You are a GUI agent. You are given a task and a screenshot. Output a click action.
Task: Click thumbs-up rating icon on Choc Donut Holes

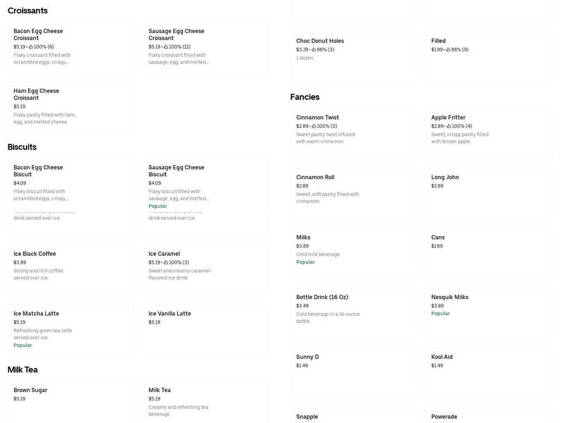[314, 49]
